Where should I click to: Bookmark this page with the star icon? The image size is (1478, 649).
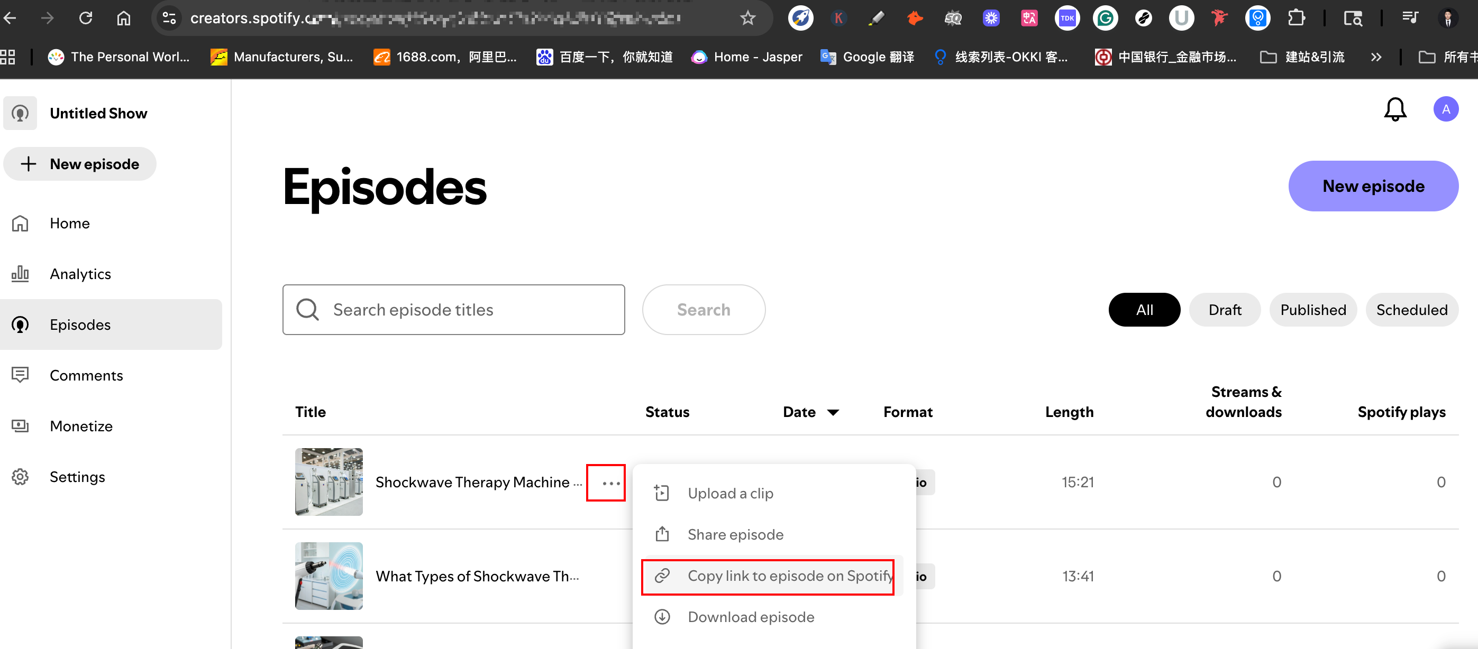coord(747,18)
